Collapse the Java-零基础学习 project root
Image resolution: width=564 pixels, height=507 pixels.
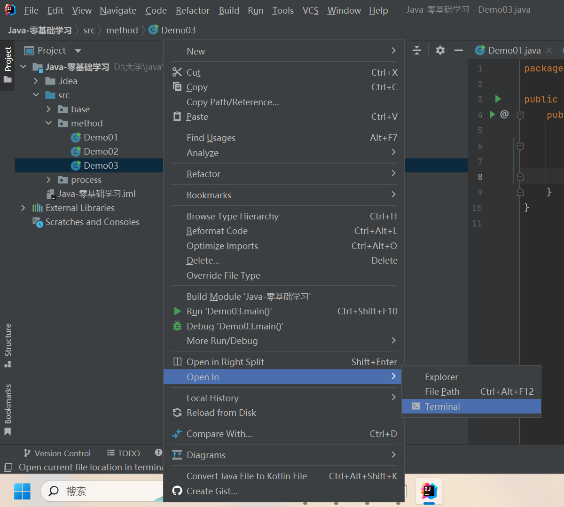point(23,67)
